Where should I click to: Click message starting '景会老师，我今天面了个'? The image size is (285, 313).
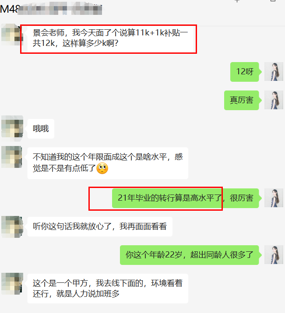click(110, 38)
